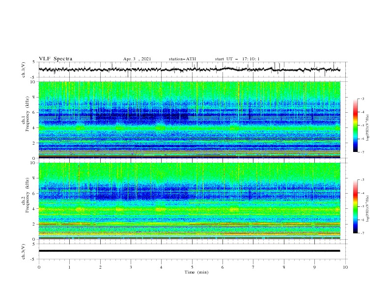Click the 'Time (min)' axis label
The image size is (389, 300).
pos(196,272)
